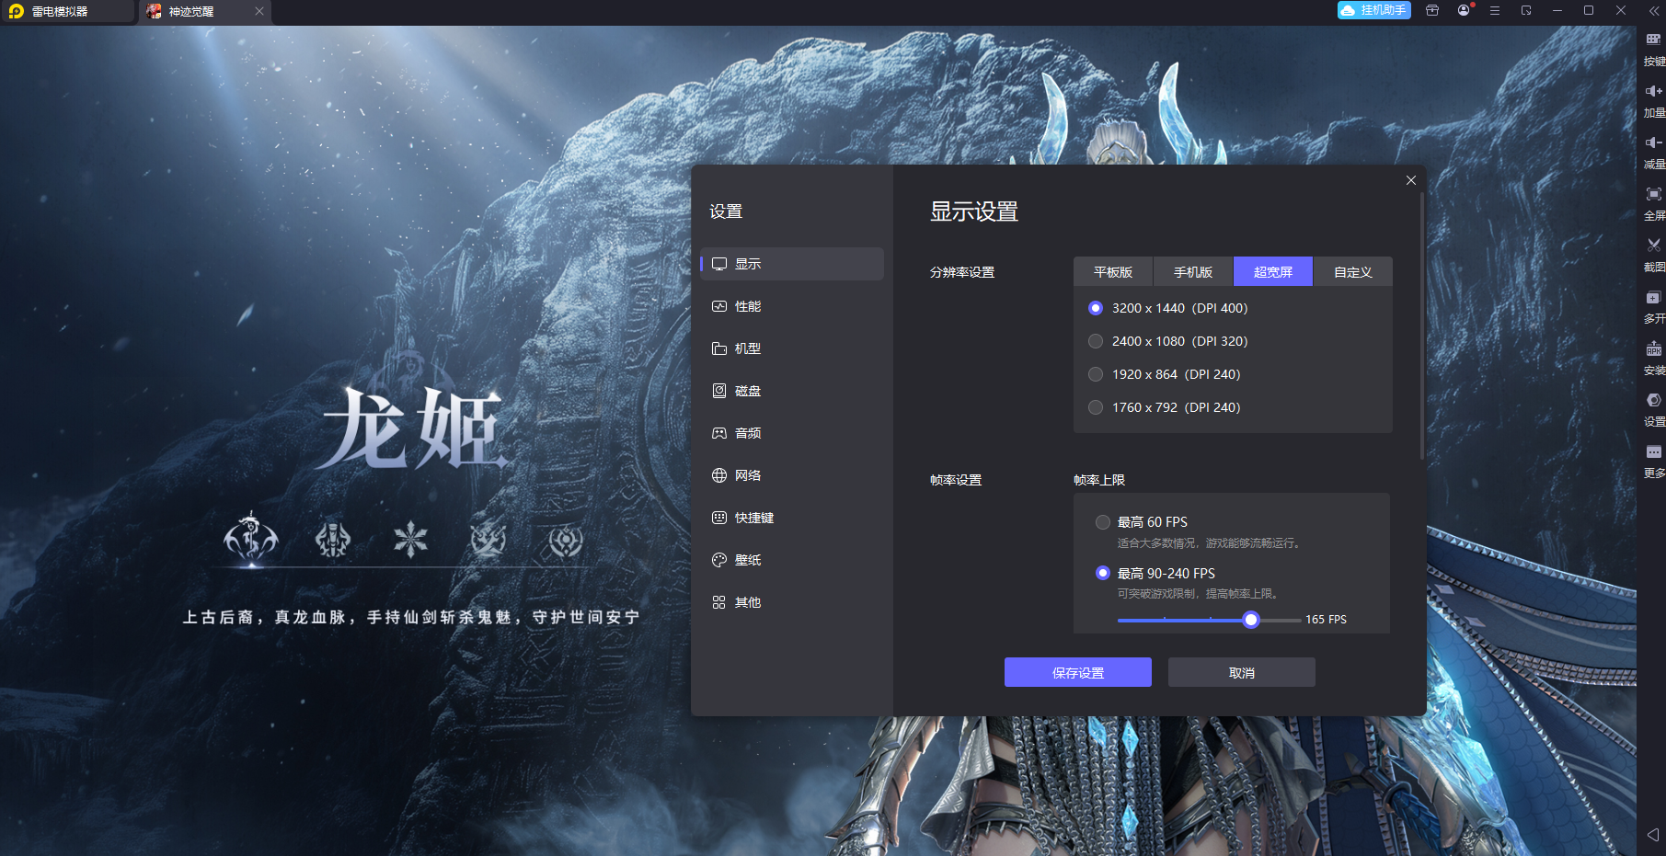Switch to the 自定义 resolution tab
This screenshot has height=856, width=1666.
click(1353, 272)
